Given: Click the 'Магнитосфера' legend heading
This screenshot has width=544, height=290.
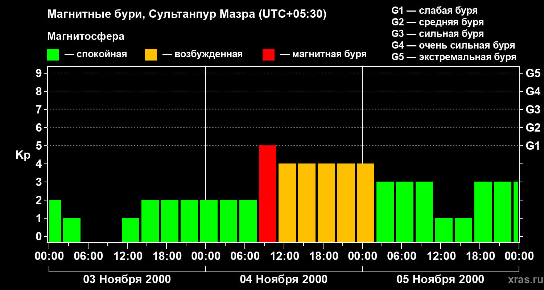Looking at the screenshot, I should point(86,37).
